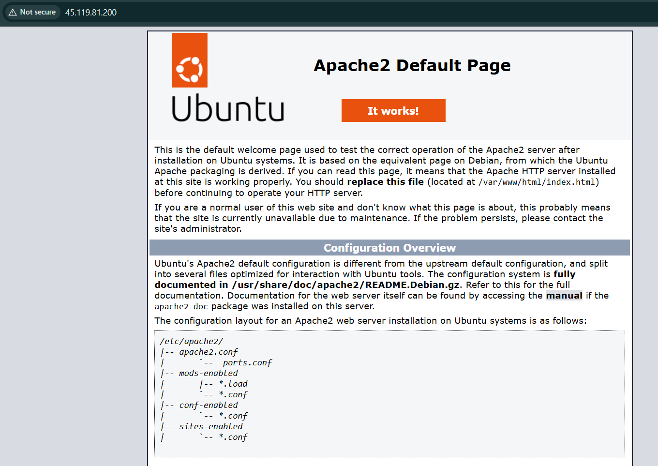Click the Ubuntu wordmark text logo
Image resolution: width=658 pixels, height=466 pixels.
(x=227, y=108)
